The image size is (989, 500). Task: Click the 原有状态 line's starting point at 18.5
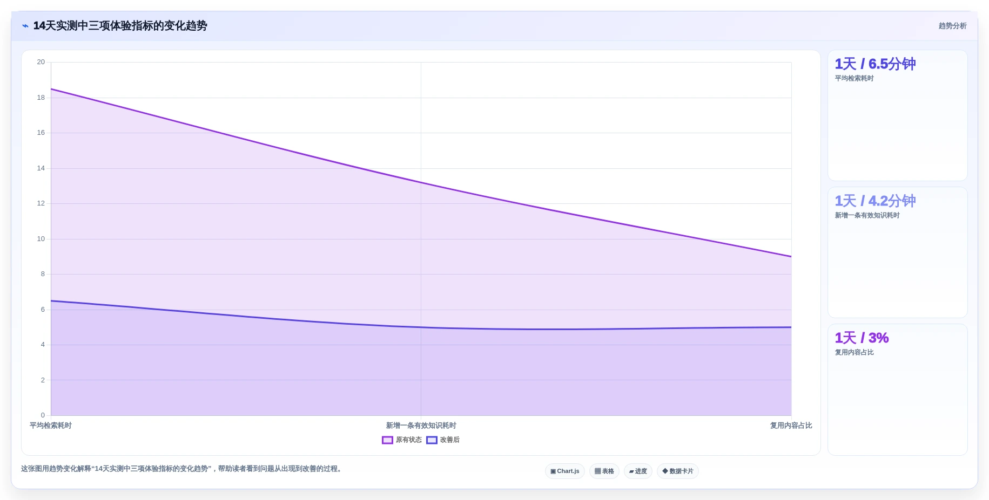coord(51,89)
